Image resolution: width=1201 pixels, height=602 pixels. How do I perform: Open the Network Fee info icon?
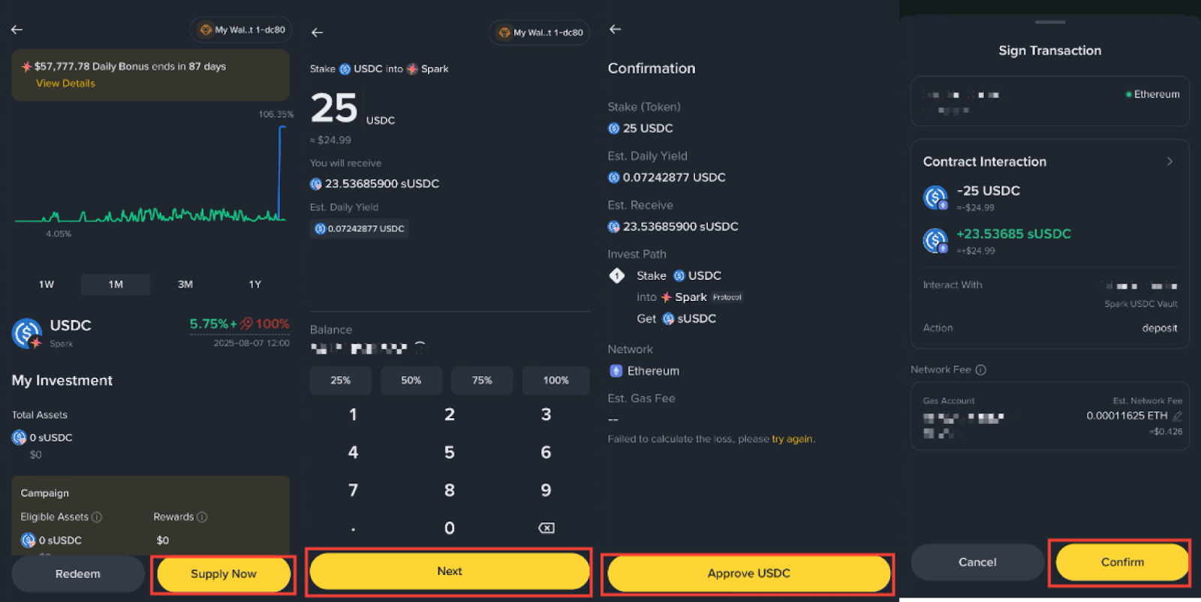tap(980, 370)
